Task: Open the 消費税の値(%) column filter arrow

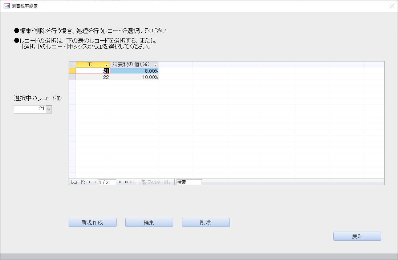Action: pyautogui.click(x=155, y=65)
